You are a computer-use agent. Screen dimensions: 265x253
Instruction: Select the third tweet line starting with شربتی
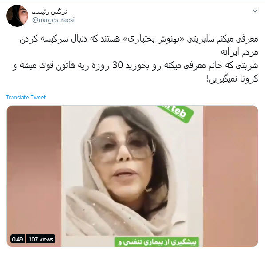(x=135, y=66)
